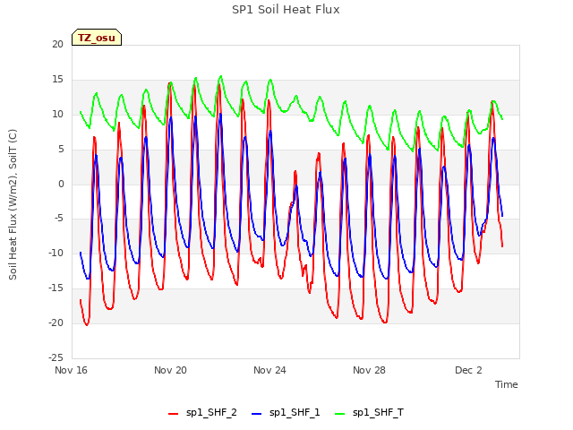Click the Time x-axis label
Viewport: 573px width, 430px height.
(506, 384)
